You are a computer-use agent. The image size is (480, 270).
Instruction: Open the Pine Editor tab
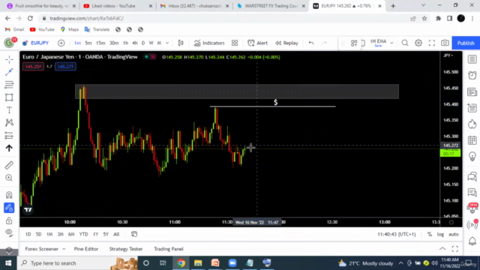(86, 249)
